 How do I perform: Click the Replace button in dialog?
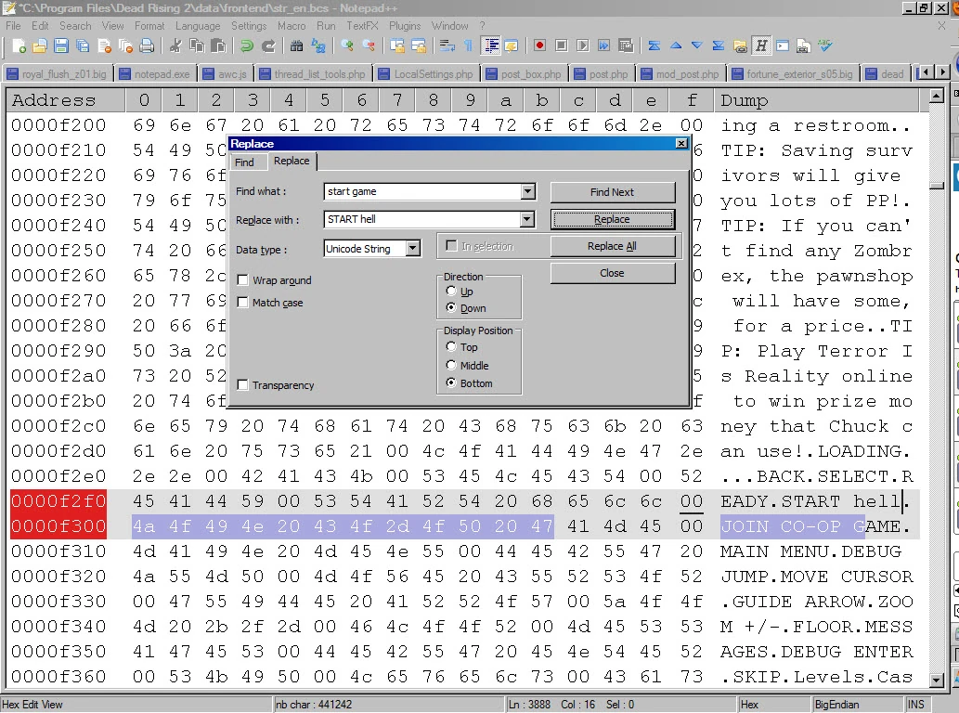pos(612,219)
